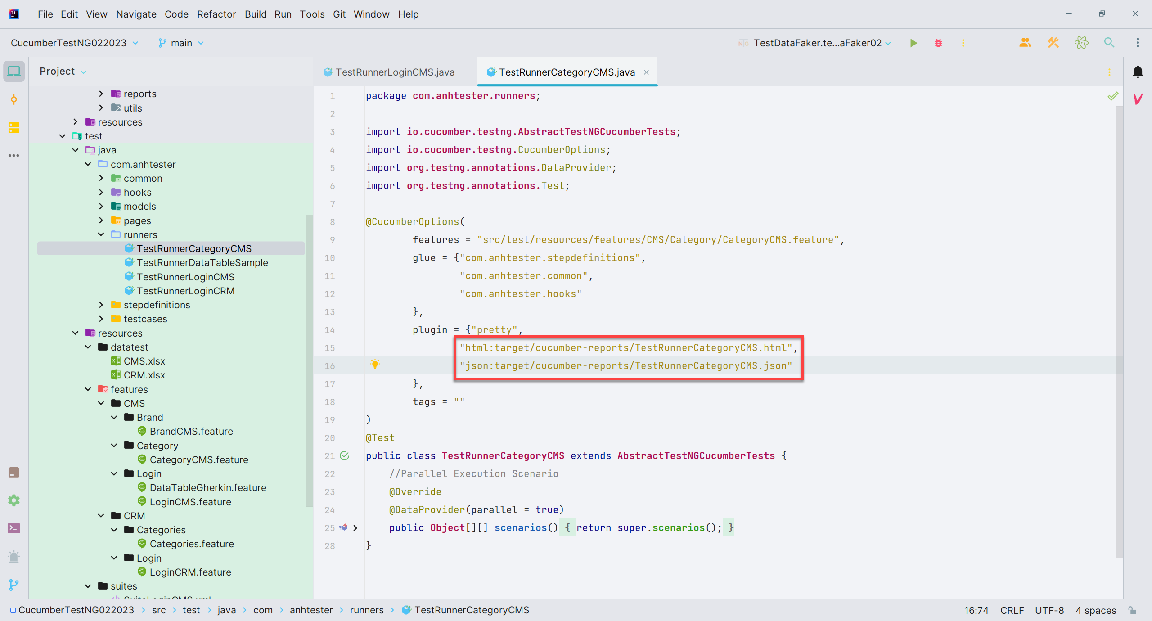Open the Git menu
Image resolution: width=1152 pixels, height=621 pixels.
coord(339,14)
